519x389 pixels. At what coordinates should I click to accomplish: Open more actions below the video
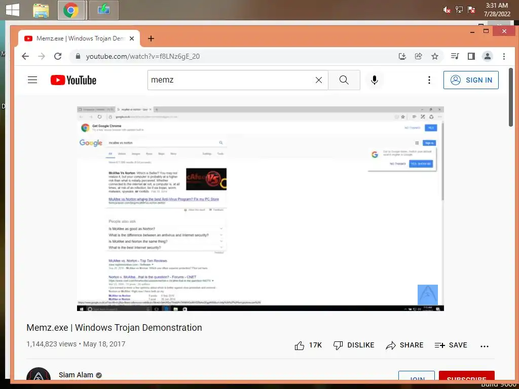coord(484,346)
